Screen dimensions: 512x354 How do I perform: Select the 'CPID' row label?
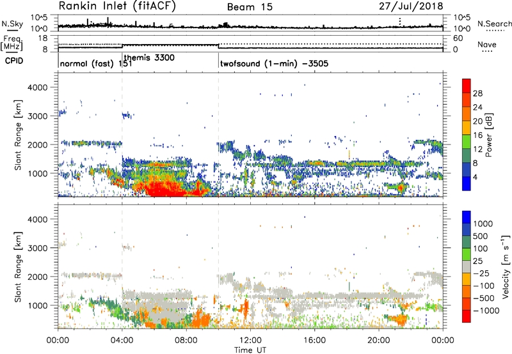coord(14,61)
